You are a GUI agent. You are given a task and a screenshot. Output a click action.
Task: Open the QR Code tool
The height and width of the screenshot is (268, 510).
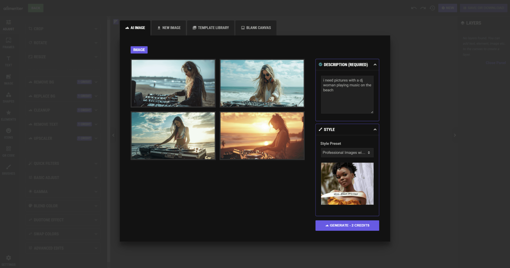[x=9, y=151]
